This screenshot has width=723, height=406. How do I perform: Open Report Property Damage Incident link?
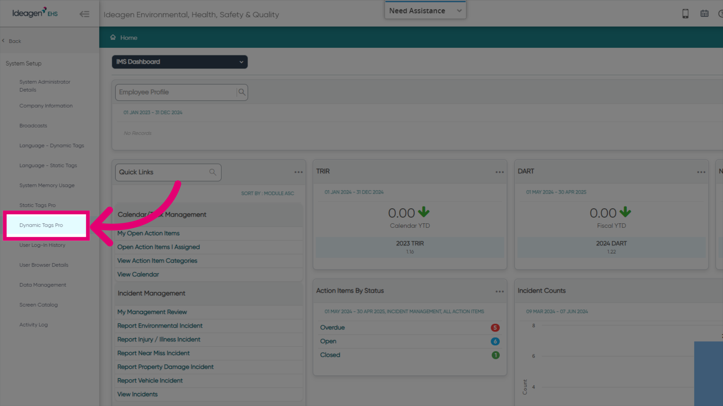[165, 367]
